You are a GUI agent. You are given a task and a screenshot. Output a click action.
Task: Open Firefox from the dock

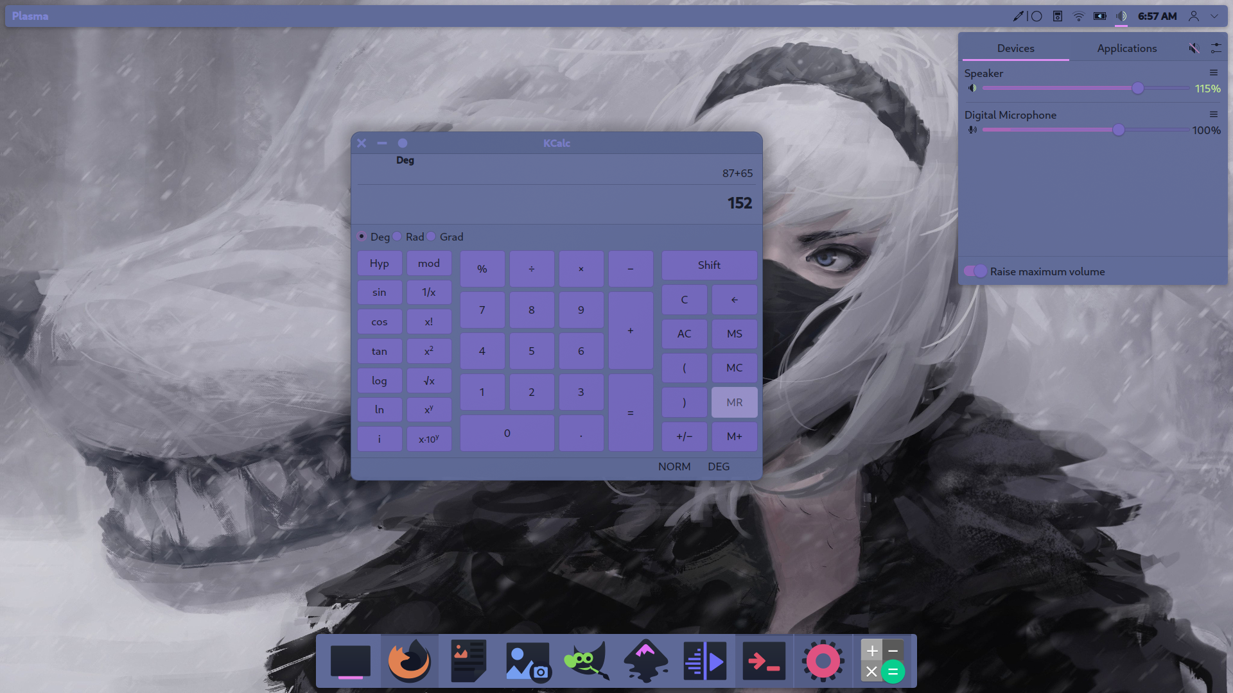(409, 661)
